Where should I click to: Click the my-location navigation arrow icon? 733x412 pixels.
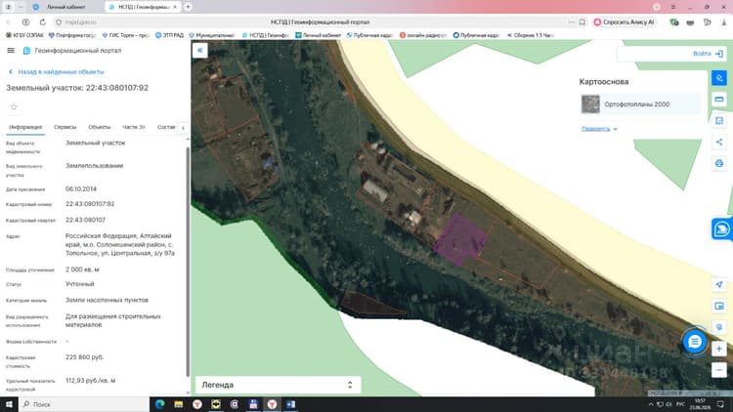[719, 284]
